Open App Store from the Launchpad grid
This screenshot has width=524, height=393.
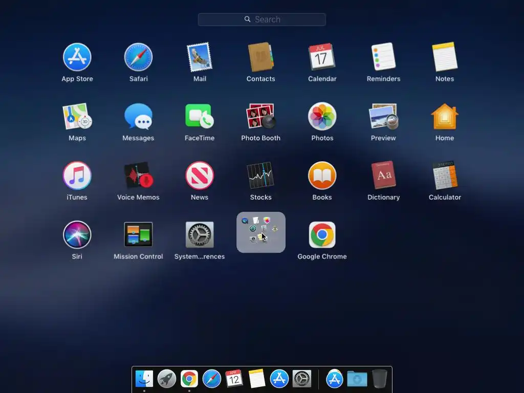[x=77, y=57]
